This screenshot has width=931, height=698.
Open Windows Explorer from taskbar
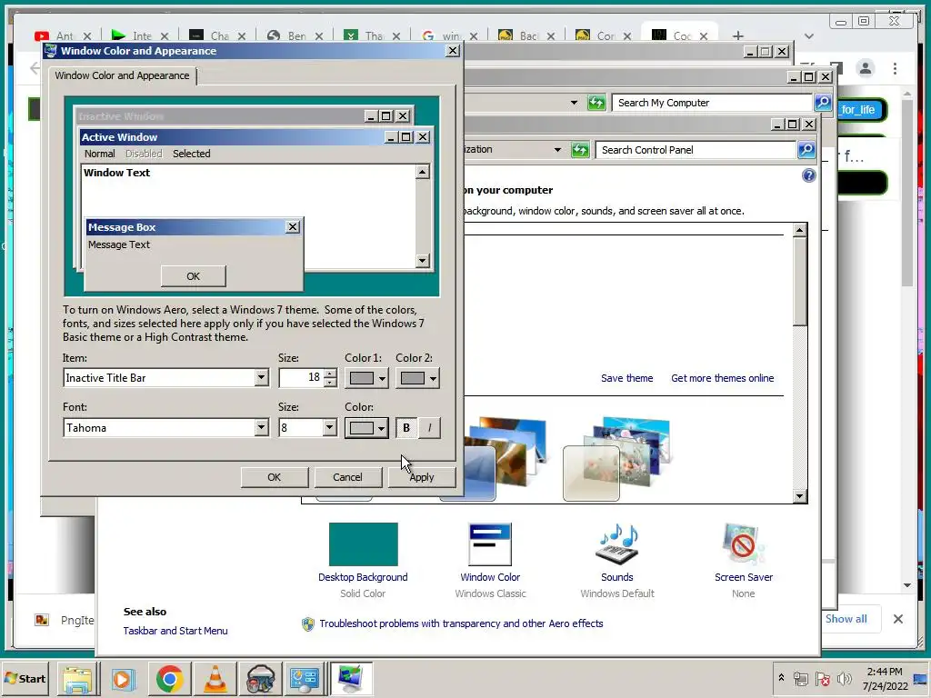click(78, 680)
